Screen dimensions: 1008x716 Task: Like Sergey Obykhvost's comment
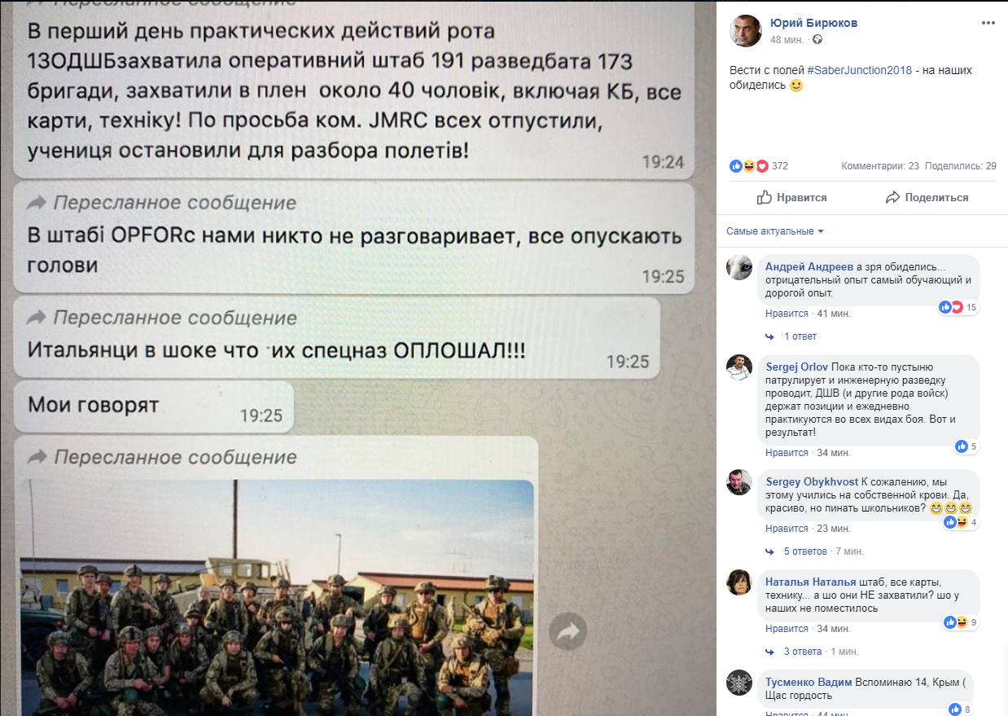click(x=787, y=529)
